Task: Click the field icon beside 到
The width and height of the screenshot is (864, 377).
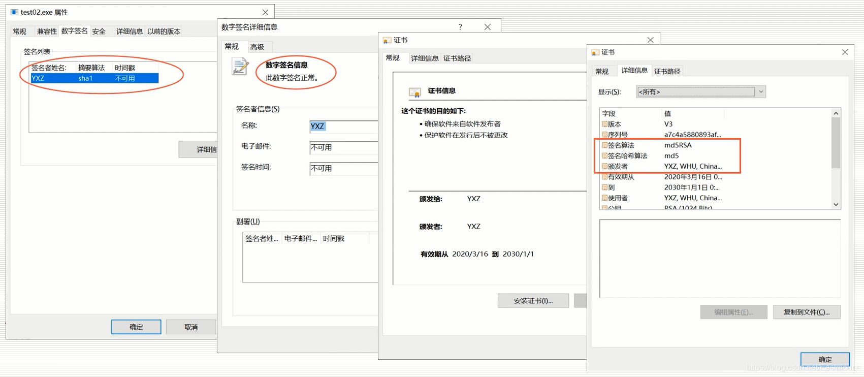Action: pos(604,187)
